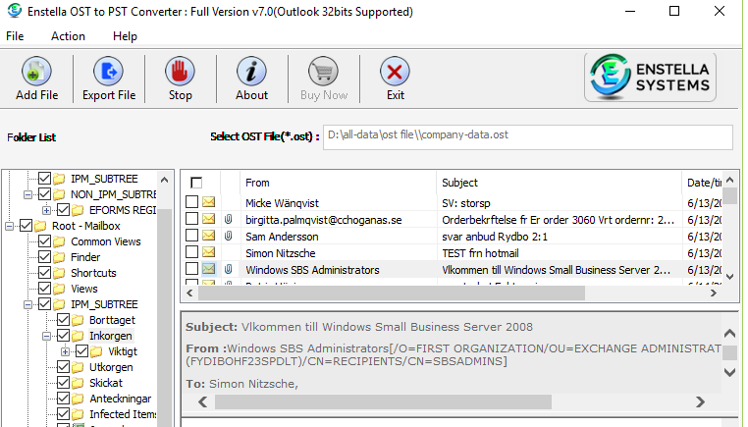Uncheck the Root - Mailbox folder checkbox

tap(27, 226)
